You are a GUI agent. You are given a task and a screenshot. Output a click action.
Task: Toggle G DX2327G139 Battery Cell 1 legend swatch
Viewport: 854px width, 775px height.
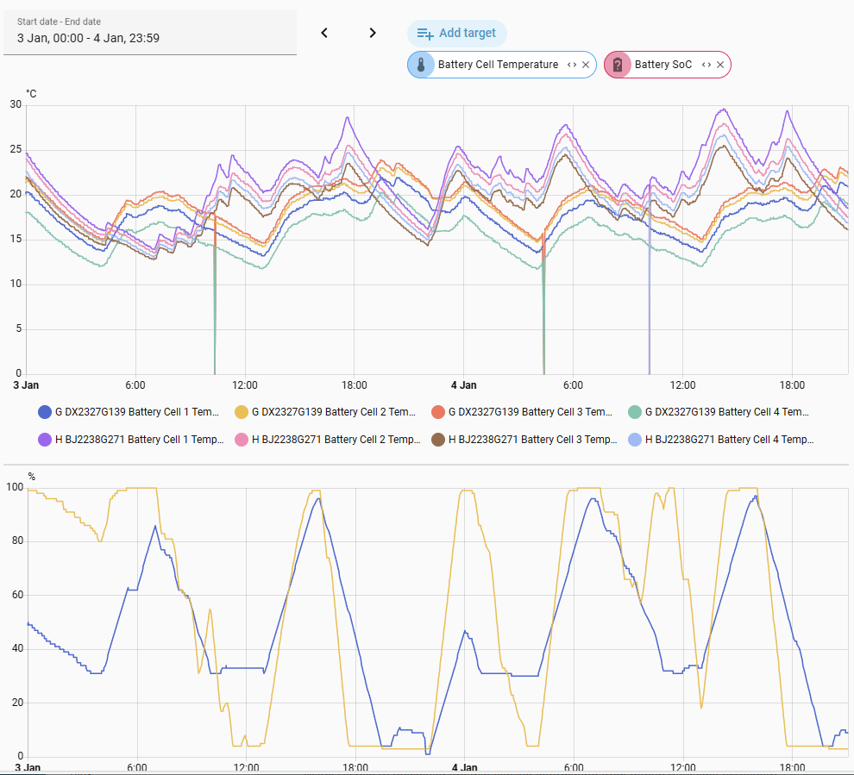coord(45,412)
